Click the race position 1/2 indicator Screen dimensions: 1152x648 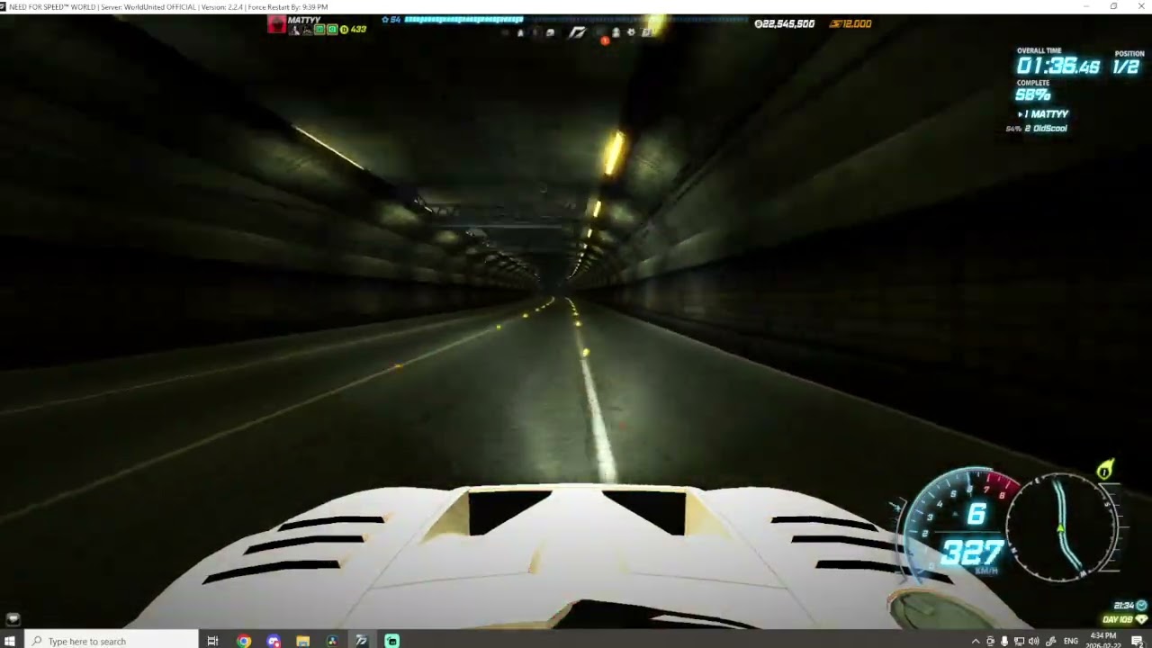pos(1127,67)
